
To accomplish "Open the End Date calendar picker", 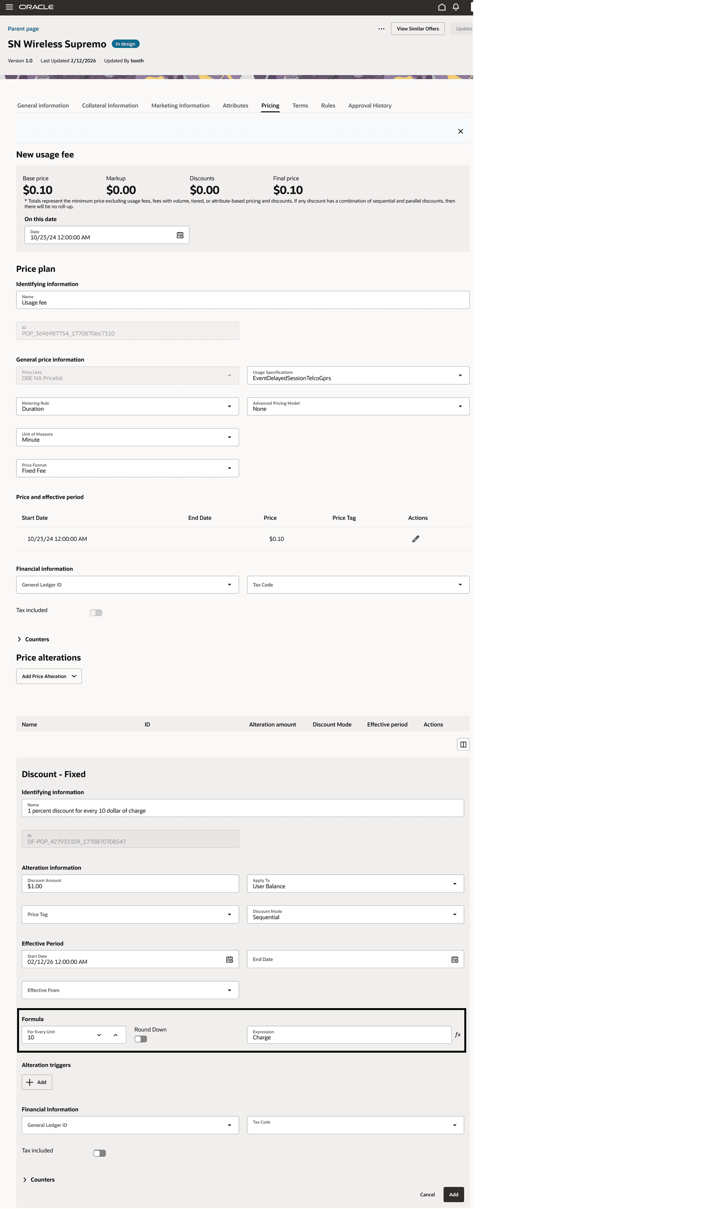I will [454, 959].
